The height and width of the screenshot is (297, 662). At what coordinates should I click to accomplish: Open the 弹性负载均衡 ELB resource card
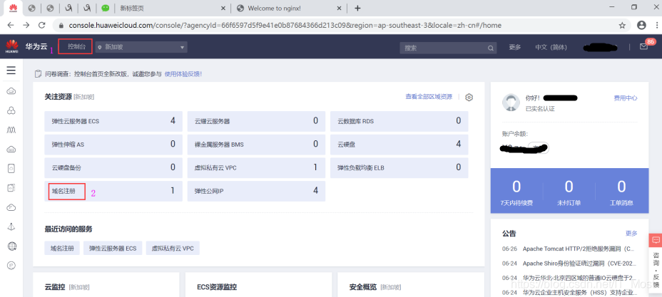pyautogui.click(x=399, y=167)
